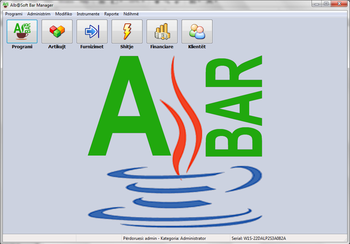Image resolution: width=350 pixels, height=244 pixels.
Task: Click the Artikujt label text
Action: (x=57, y=46)
